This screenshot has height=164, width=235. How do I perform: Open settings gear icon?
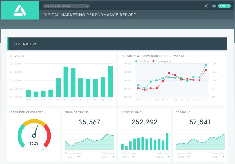coord(214,6)
